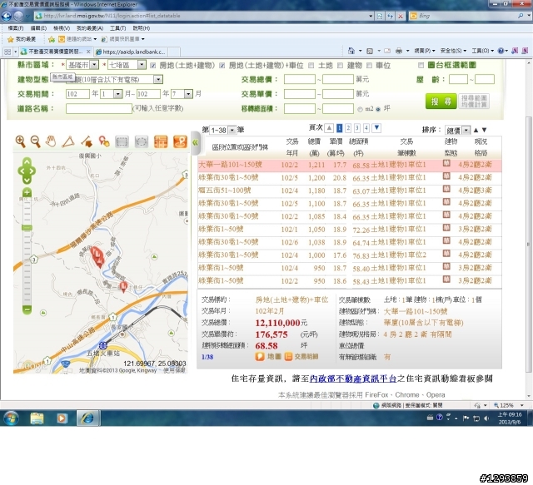Switch to the aaidp.landbank tab

(131, 52)
